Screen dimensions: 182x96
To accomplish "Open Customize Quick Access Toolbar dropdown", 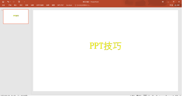I will 24,2.
